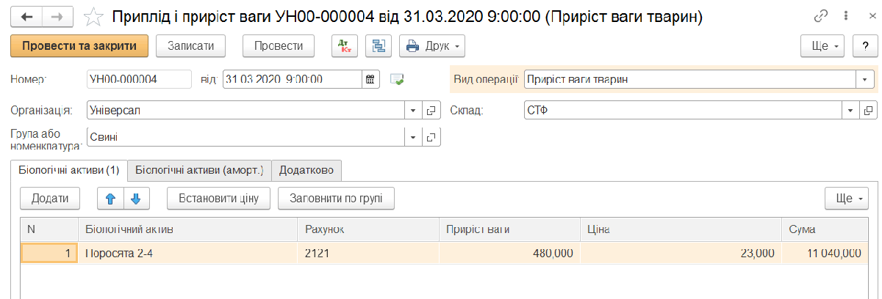The height and width of the screenshot is (299, 882).
Task: Open the vertical dots window menu
Action: click(847, 17)
